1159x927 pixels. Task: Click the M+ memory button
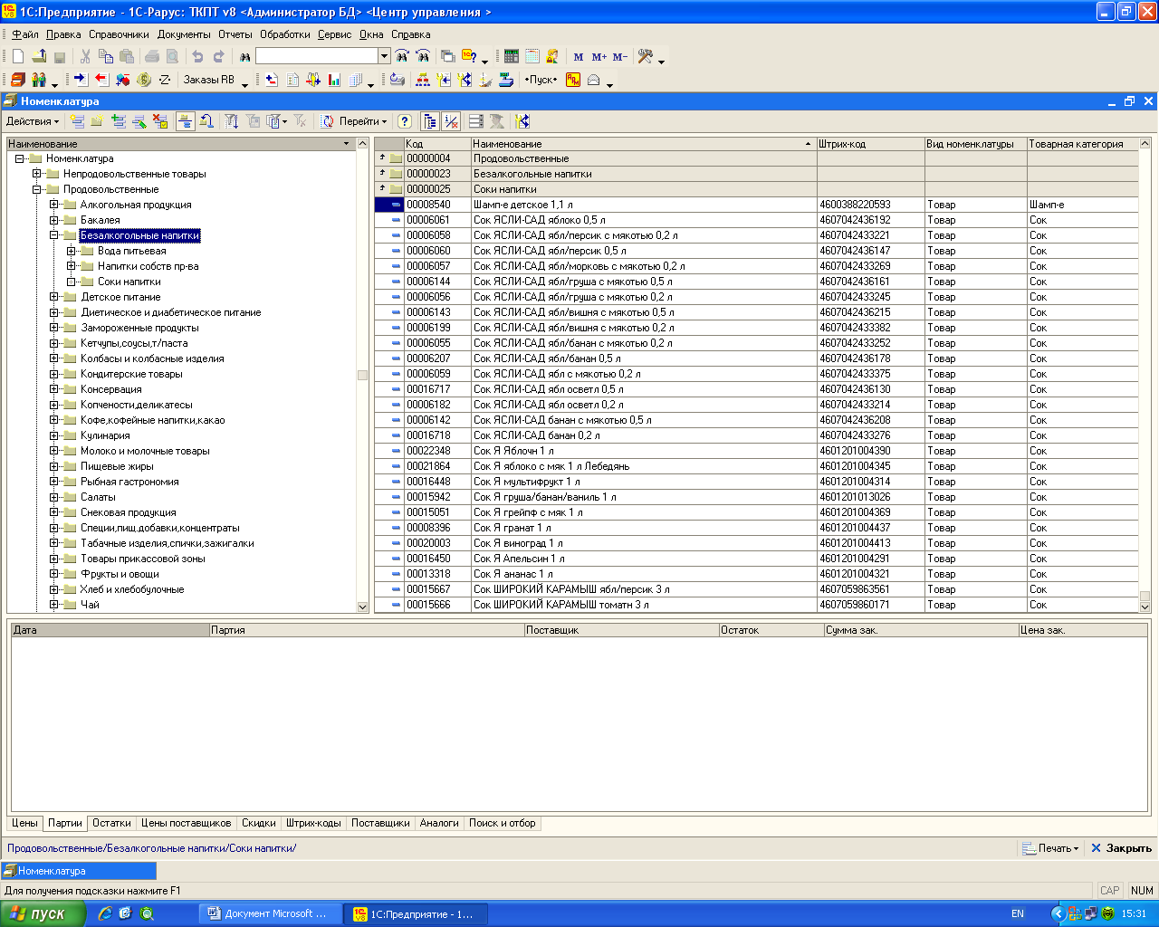(599, 57)
